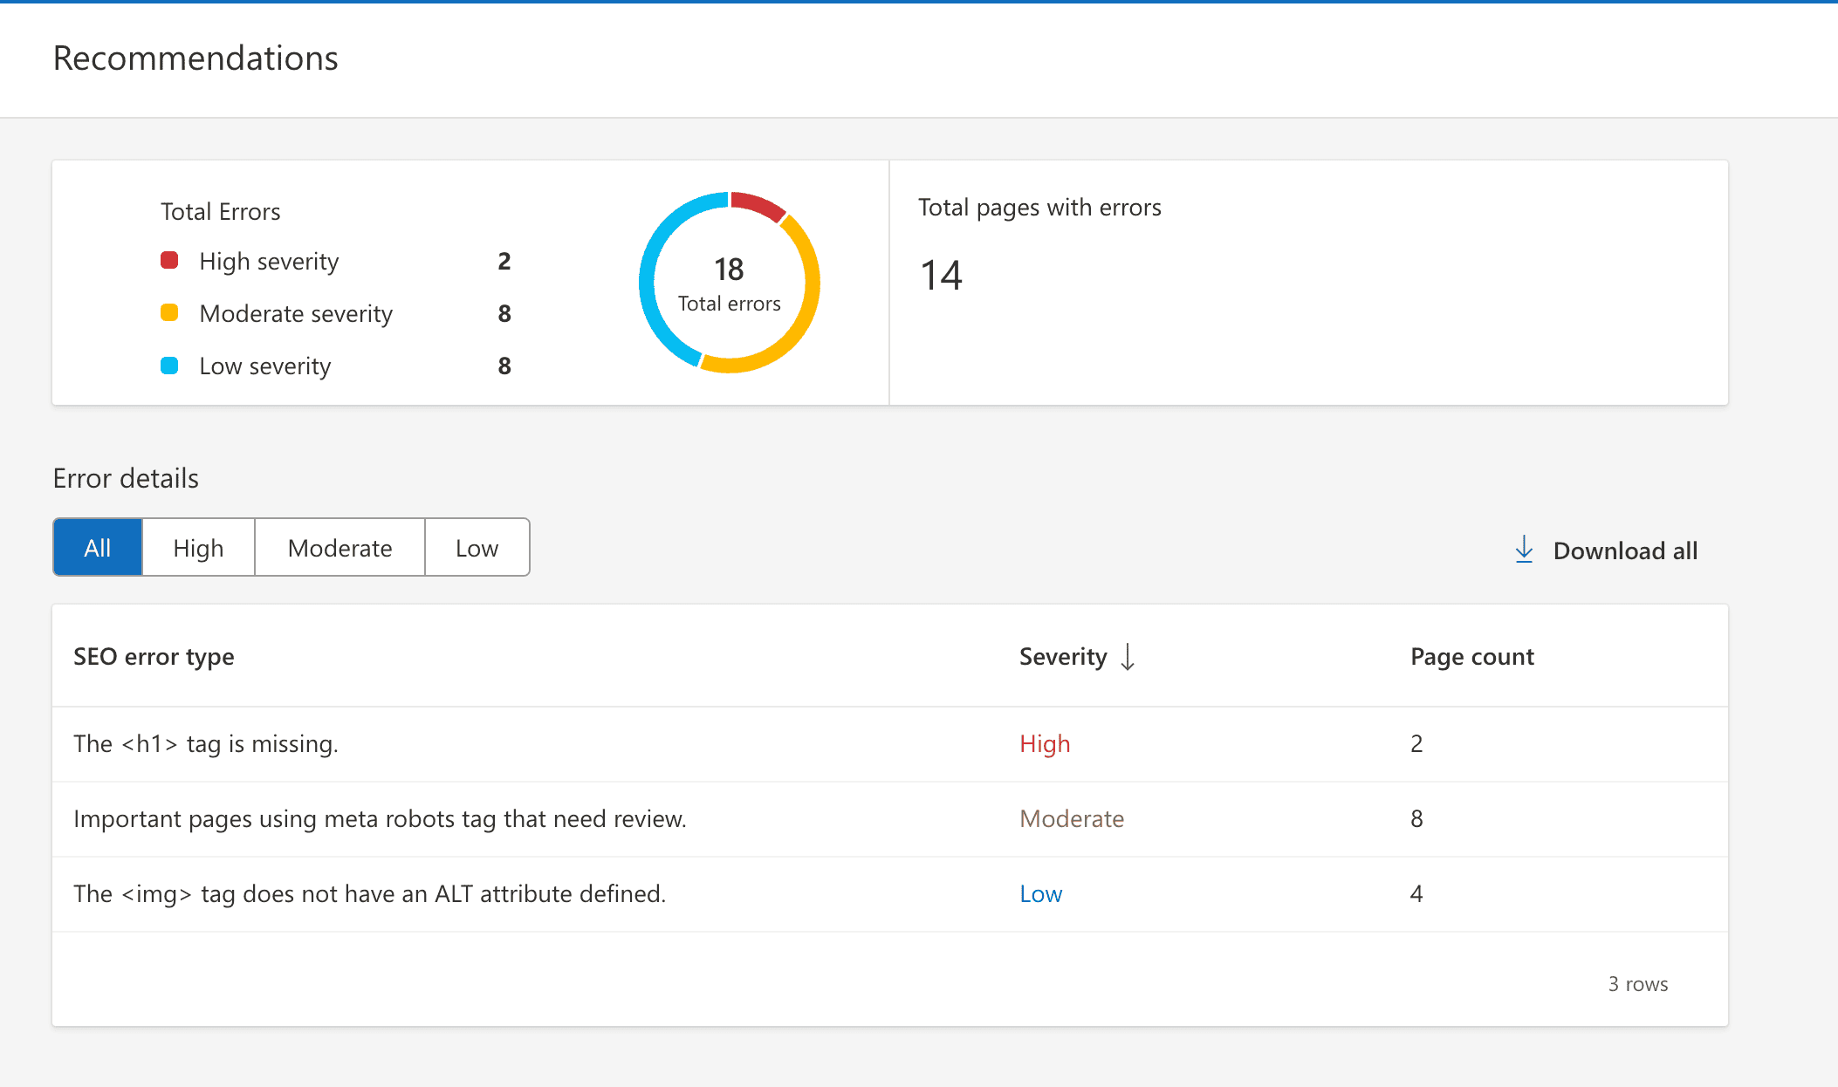Click the 'High severity' legend label
Screen dimensions: 1838x1087
[269, 262]
